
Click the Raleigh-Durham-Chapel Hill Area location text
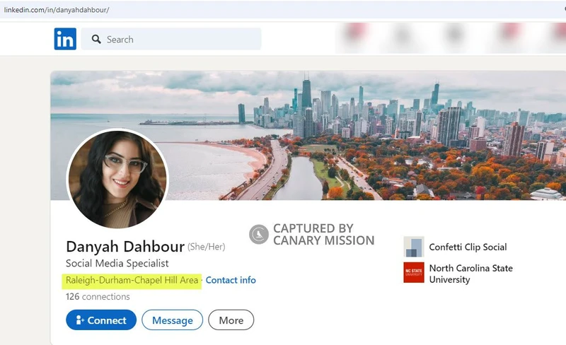pyautogui.click(x=132, y=280)
